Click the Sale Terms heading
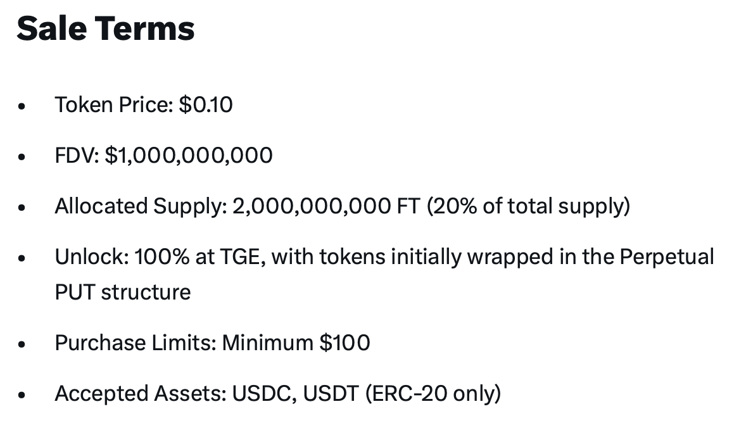This screenshot has width=746, height=423. [105, 29]
